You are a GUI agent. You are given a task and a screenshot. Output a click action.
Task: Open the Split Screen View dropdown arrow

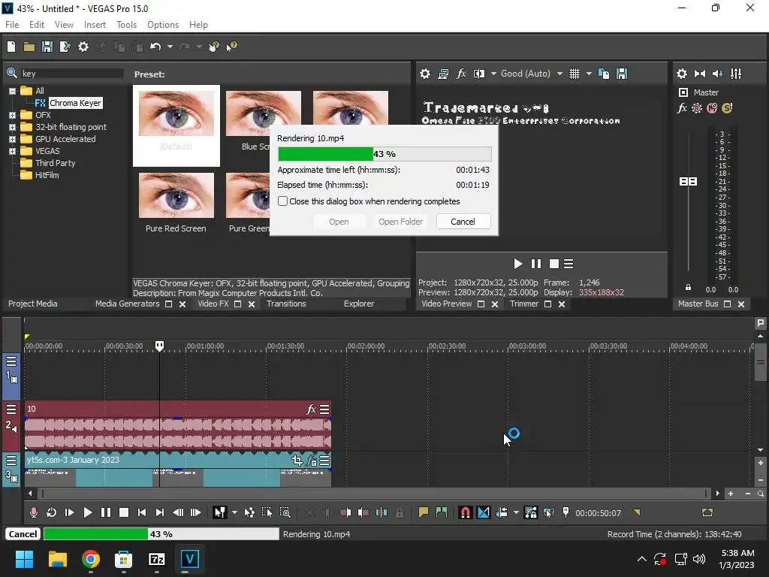pyautogui.click(x=493, y=74)
